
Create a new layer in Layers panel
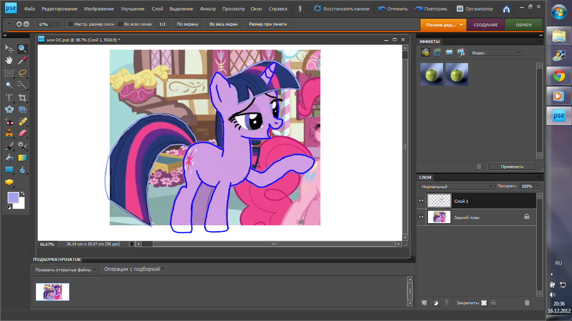coord(424,303)
